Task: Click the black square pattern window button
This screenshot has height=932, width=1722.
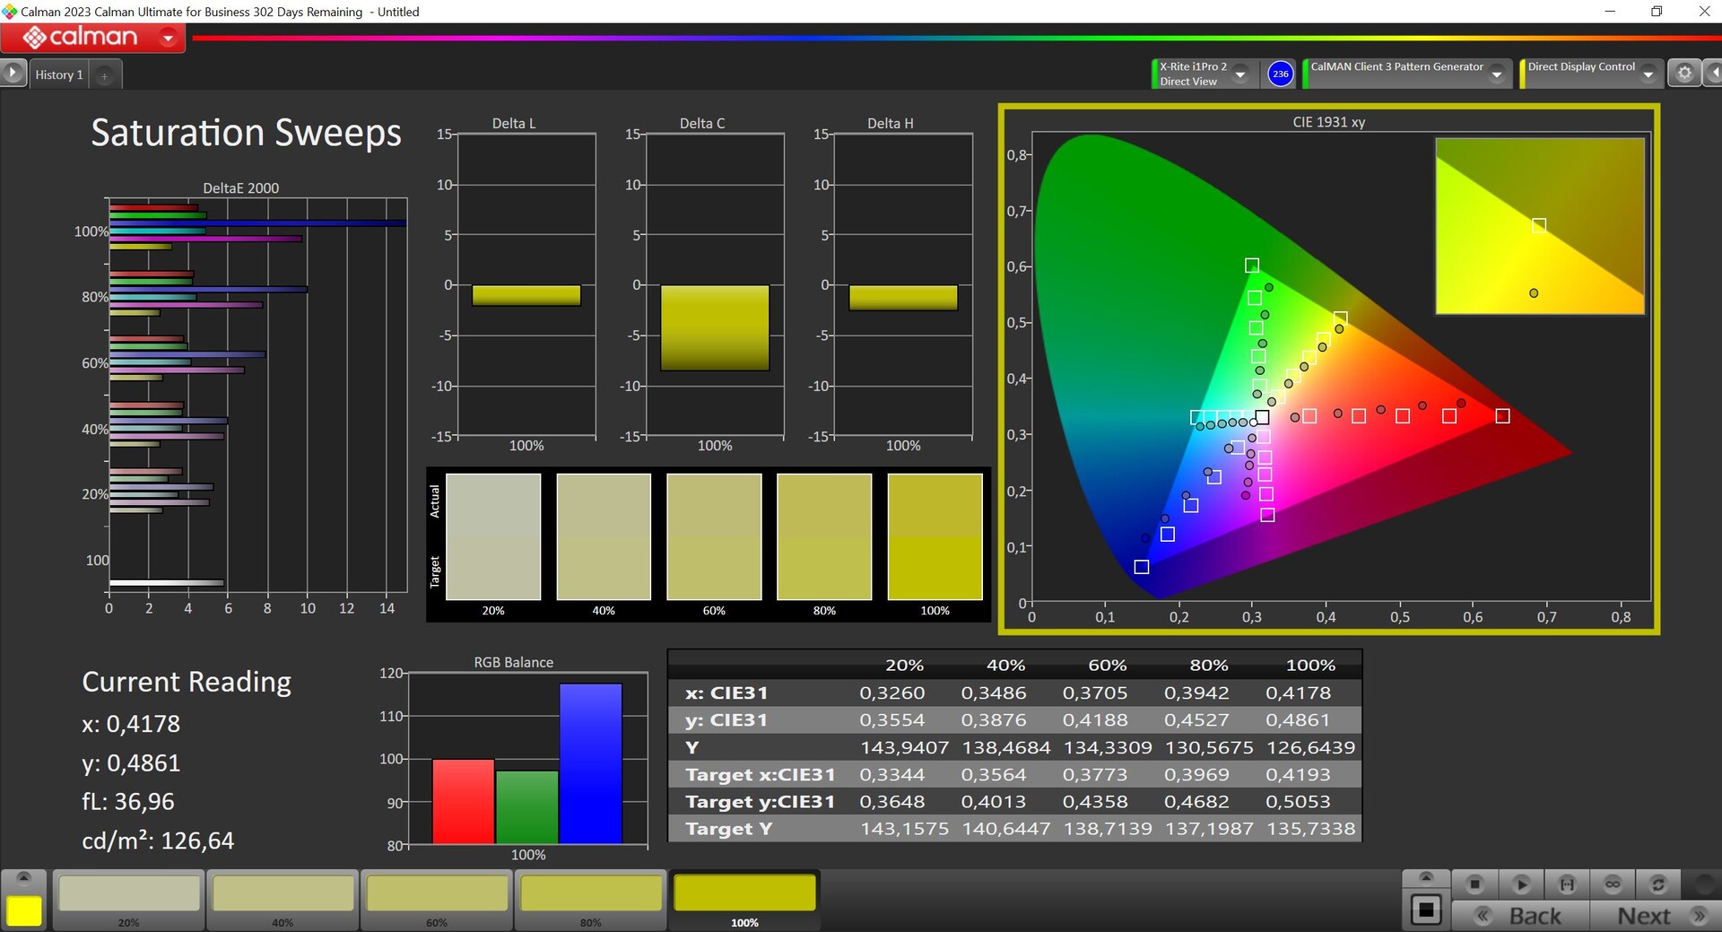Action: pos(1425,910)
